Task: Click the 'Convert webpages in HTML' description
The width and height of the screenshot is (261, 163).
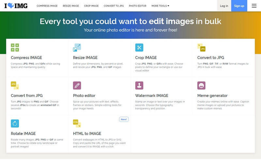Action: coord(99,143)
